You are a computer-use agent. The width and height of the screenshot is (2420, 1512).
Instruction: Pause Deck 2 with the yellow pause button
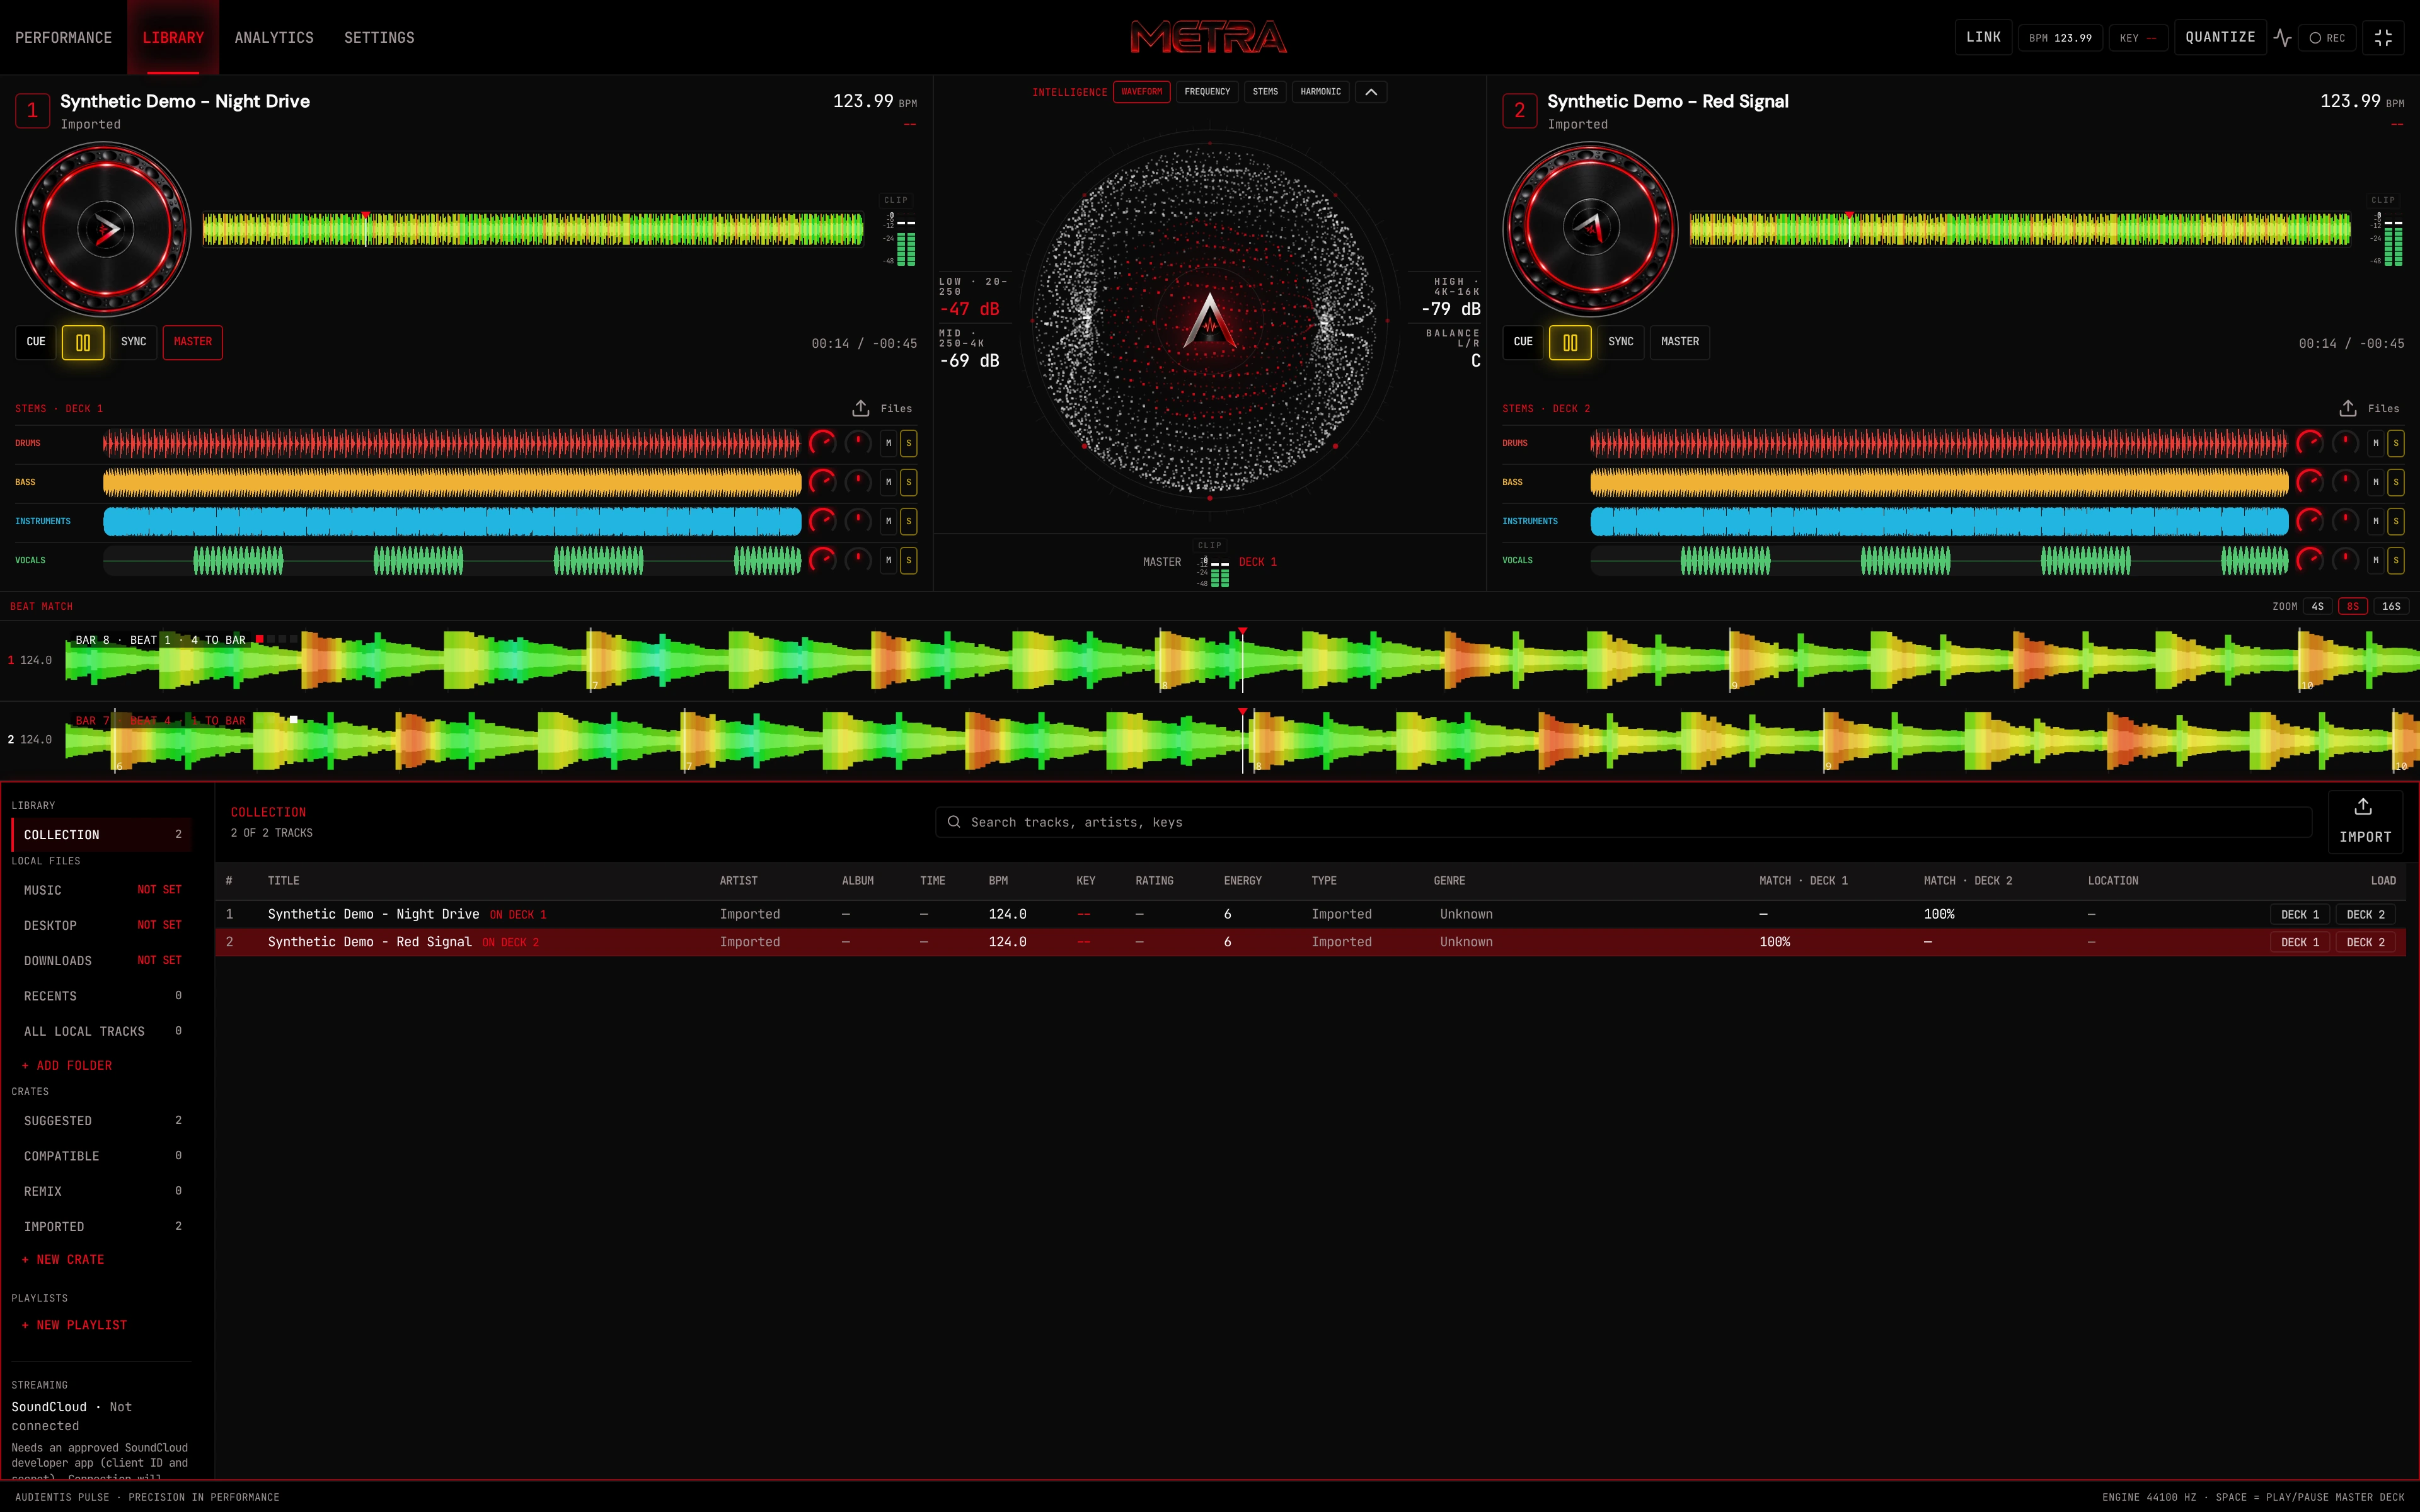coord(1570,342)
